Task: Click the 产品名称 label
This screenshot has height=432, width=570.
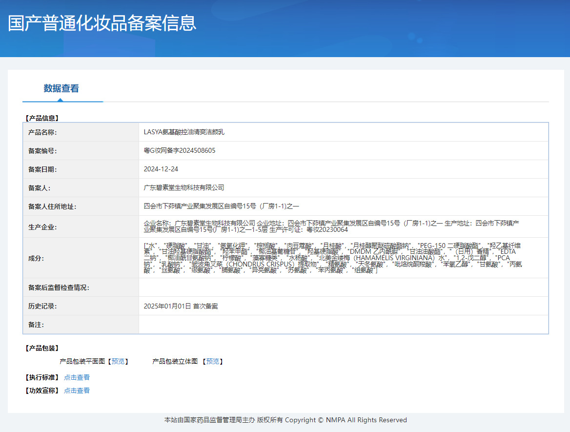Action: 42,132
